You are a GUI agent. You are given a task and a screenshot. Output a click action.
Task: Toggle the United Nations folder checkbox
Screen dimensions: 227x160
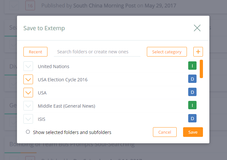28,66
